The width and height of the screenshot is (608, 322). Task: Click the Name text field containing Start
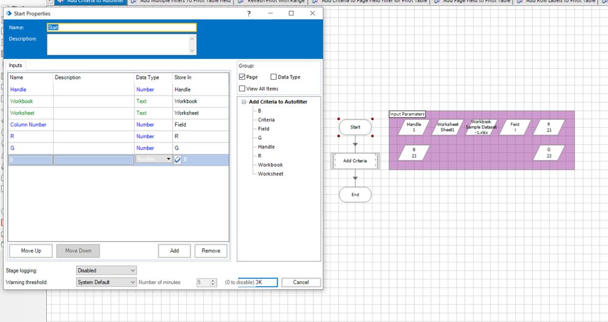121,27
